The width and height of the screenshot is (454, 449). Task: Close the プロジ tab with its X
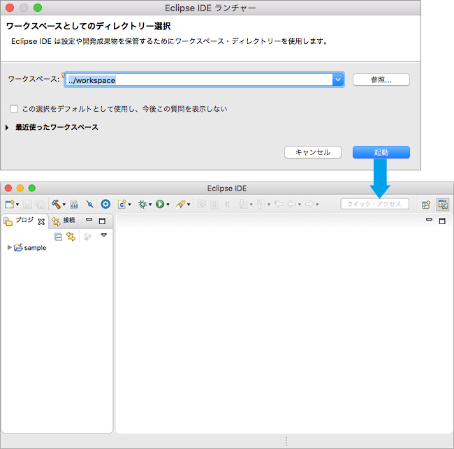pos(41,222)
